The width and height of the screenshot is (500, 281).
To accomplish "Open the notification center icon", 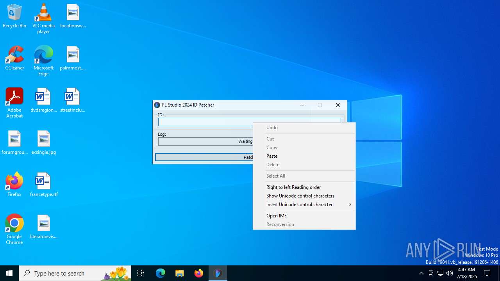I will click(487, 273).
